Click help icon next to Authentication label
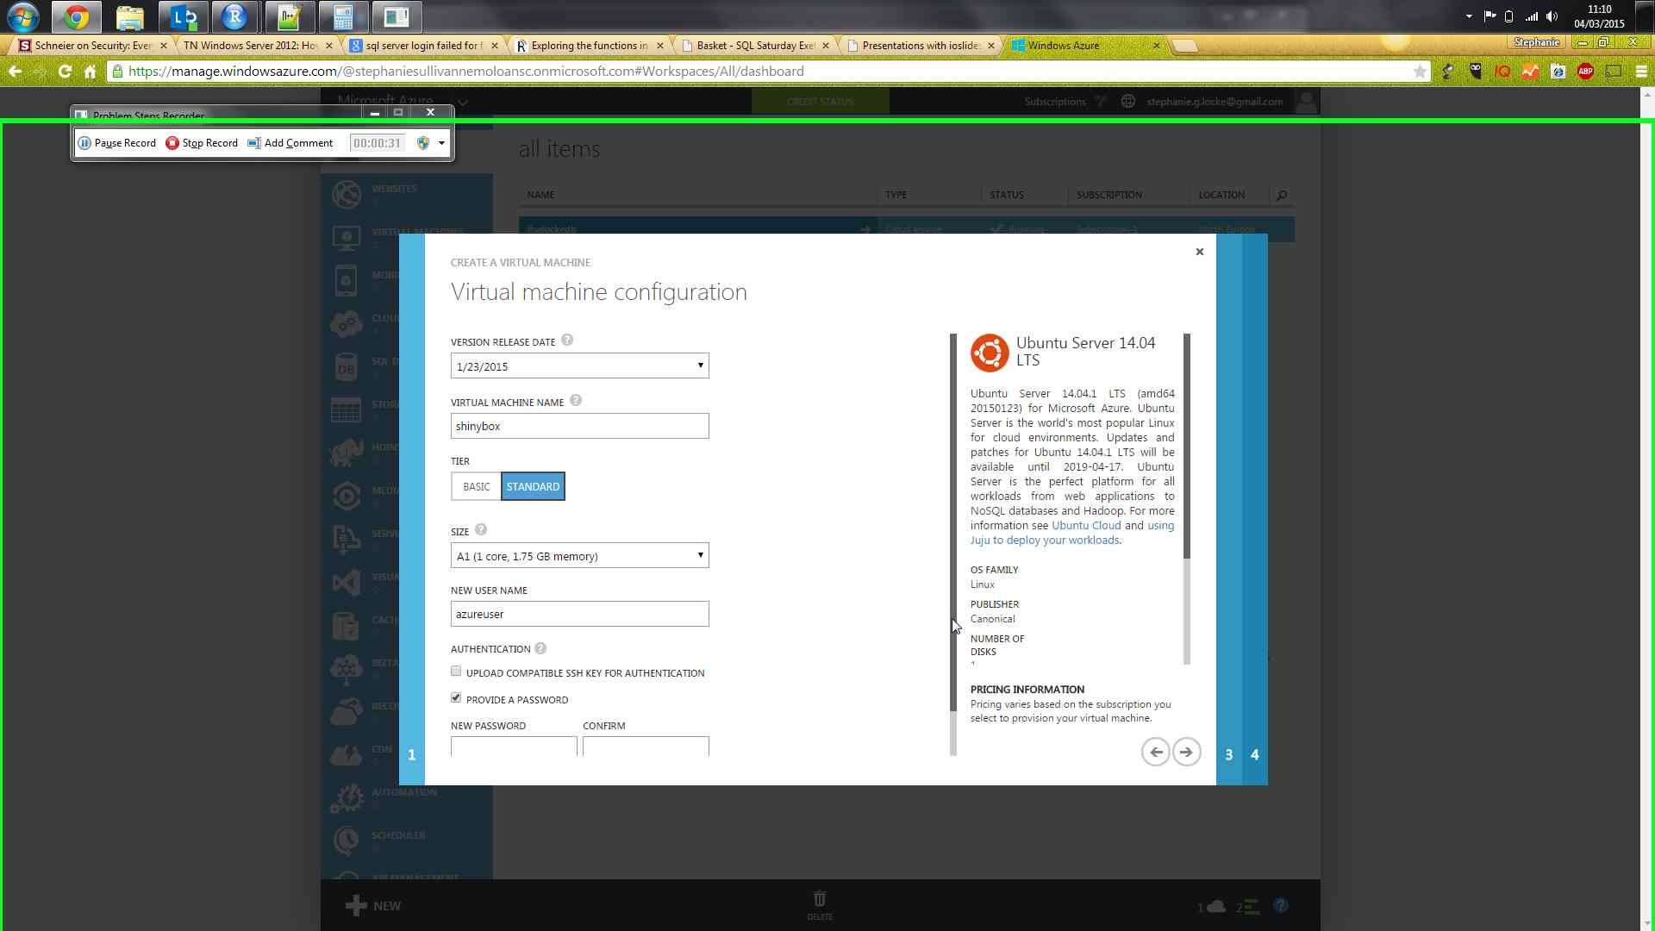The width and height of the screenshot is (1655, 931). click(540, 648)
